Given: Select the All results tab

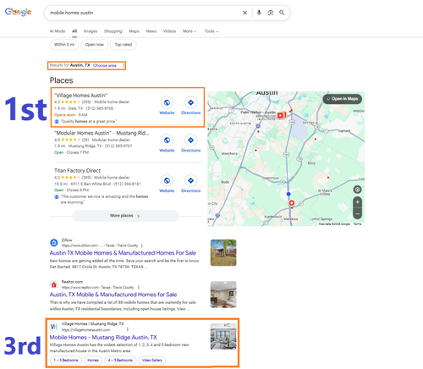Looking at the screenshot, I should [74, 31].
